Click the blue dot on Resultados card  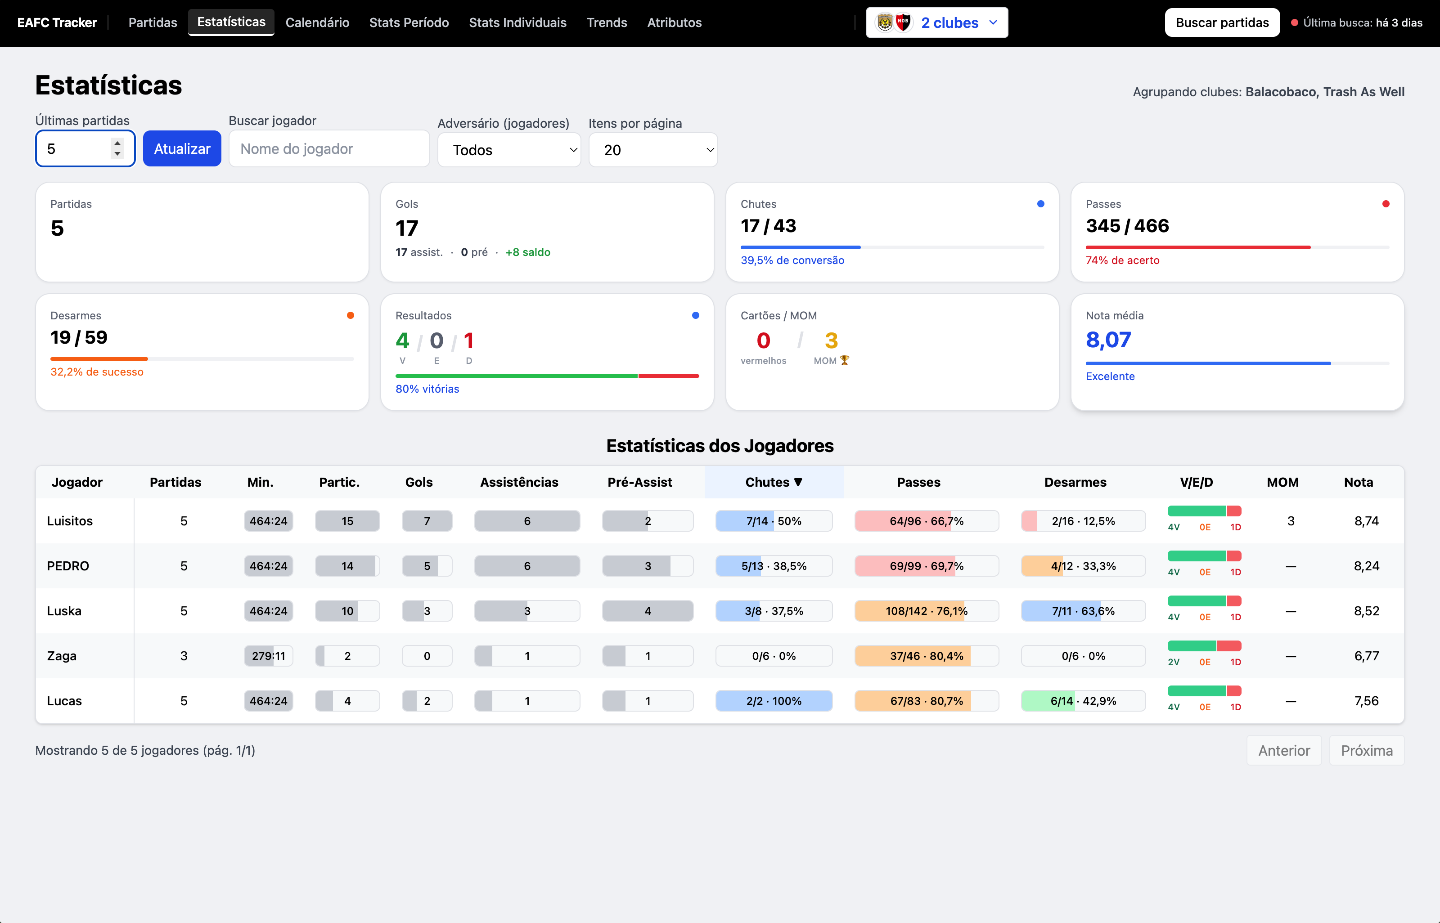695,315
